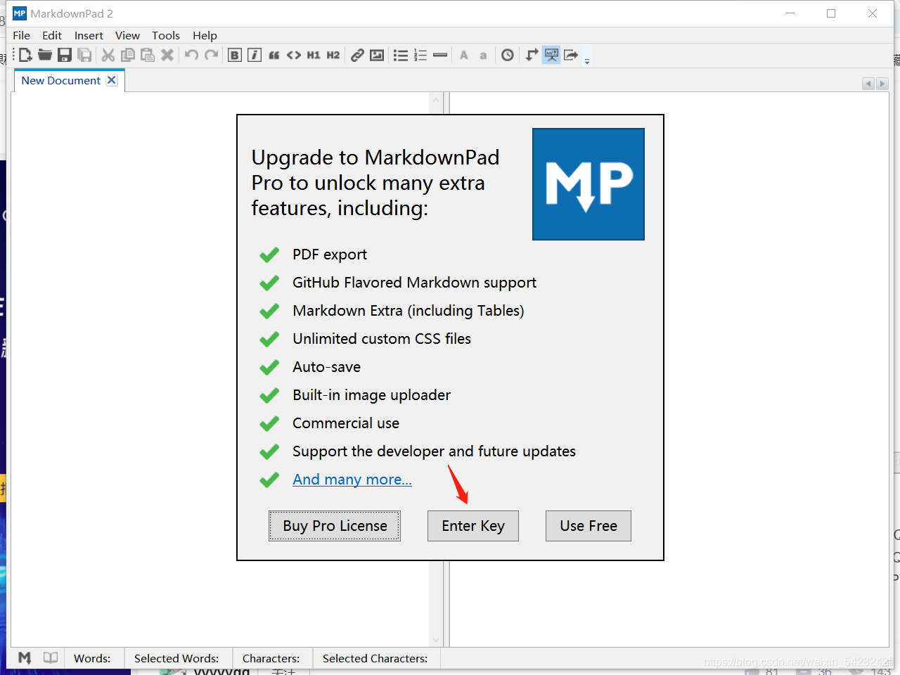
Task: Apply Heading 1 with the H1 icon
Action: coord(314,55)
